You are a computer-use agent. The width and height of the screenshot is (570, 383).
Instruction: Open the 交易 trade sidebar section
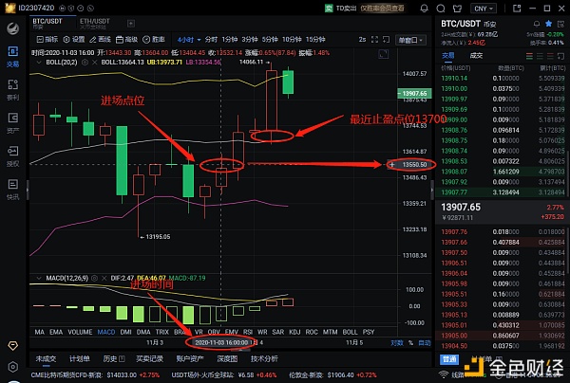pos(12,57)
